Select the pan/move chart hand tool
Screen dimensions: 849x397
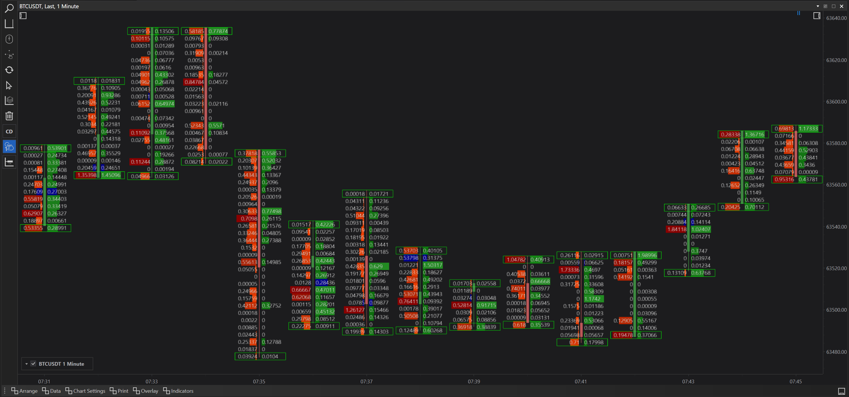click(x=9, y=54)
